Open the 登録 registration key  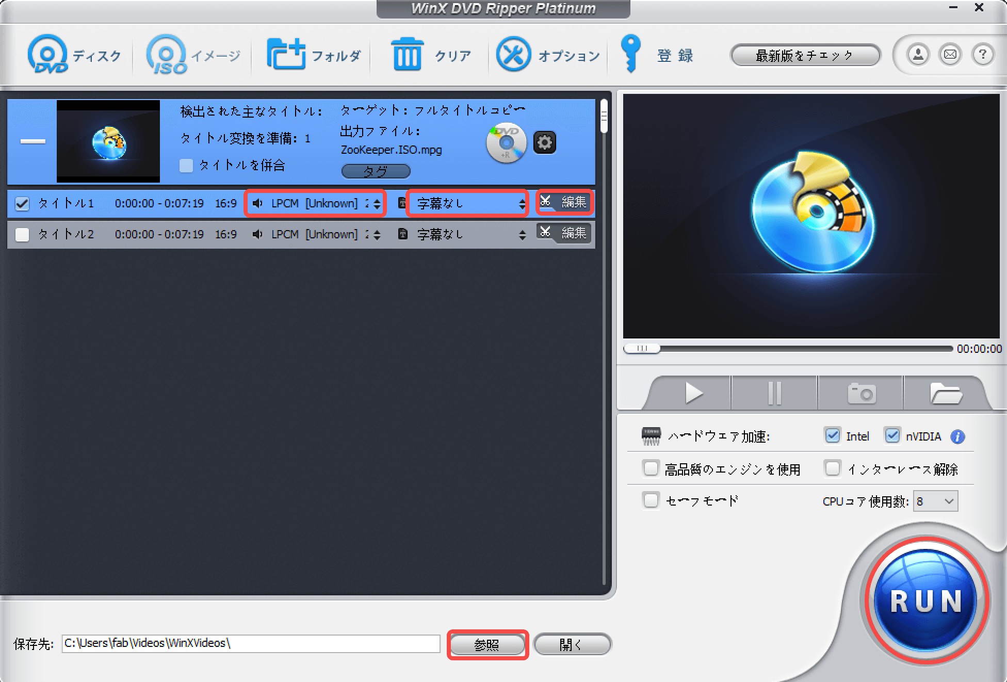coord(656,55)
